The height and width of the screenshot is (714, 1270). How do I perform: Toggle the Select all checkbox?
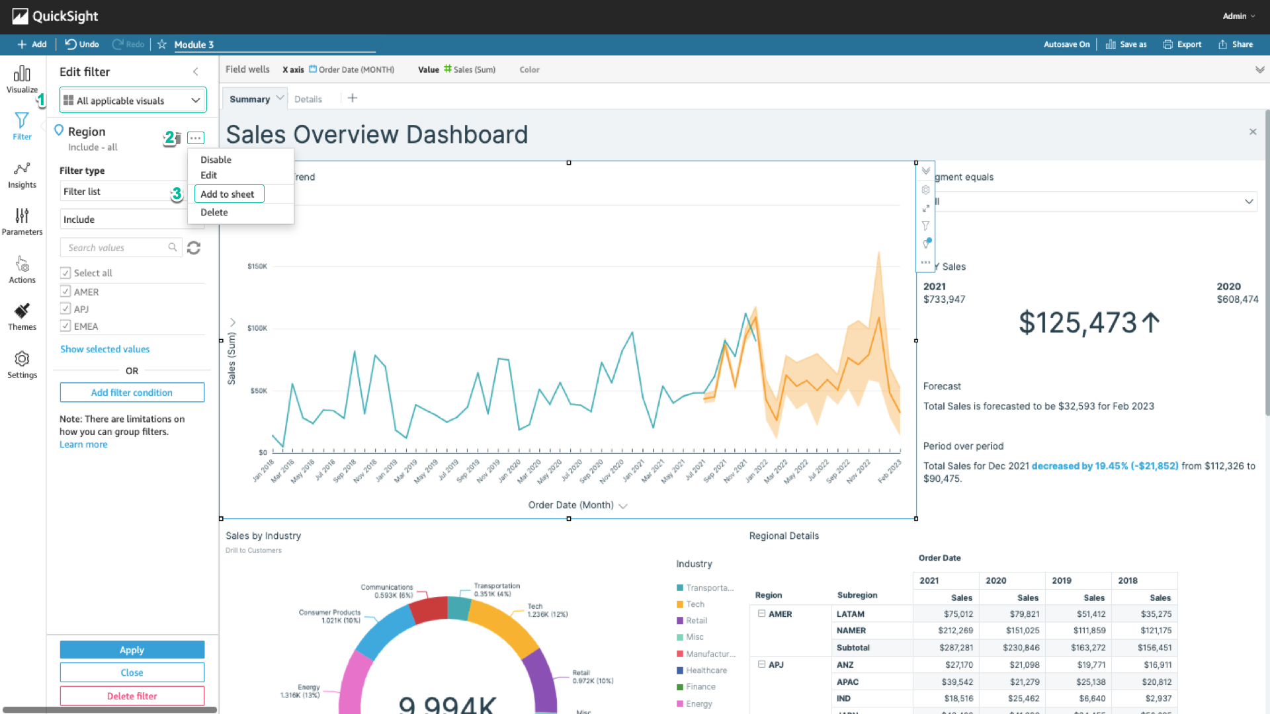[x=65, y=272]
